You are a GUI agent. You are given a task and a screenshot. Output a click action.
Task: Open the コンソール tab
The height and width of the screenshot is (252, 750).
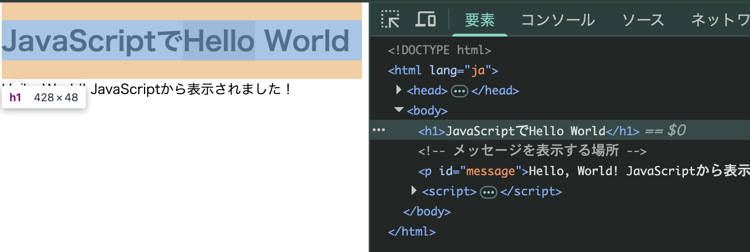tap(558, 20)
